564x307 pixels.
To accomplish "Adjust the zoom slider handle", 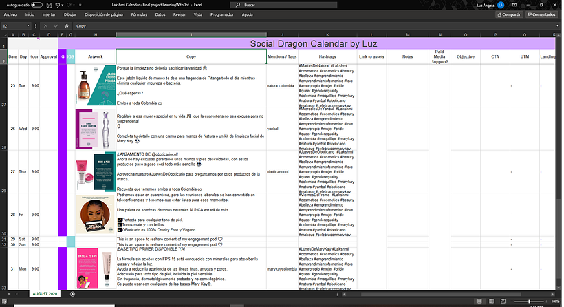I will click(529, 301).
